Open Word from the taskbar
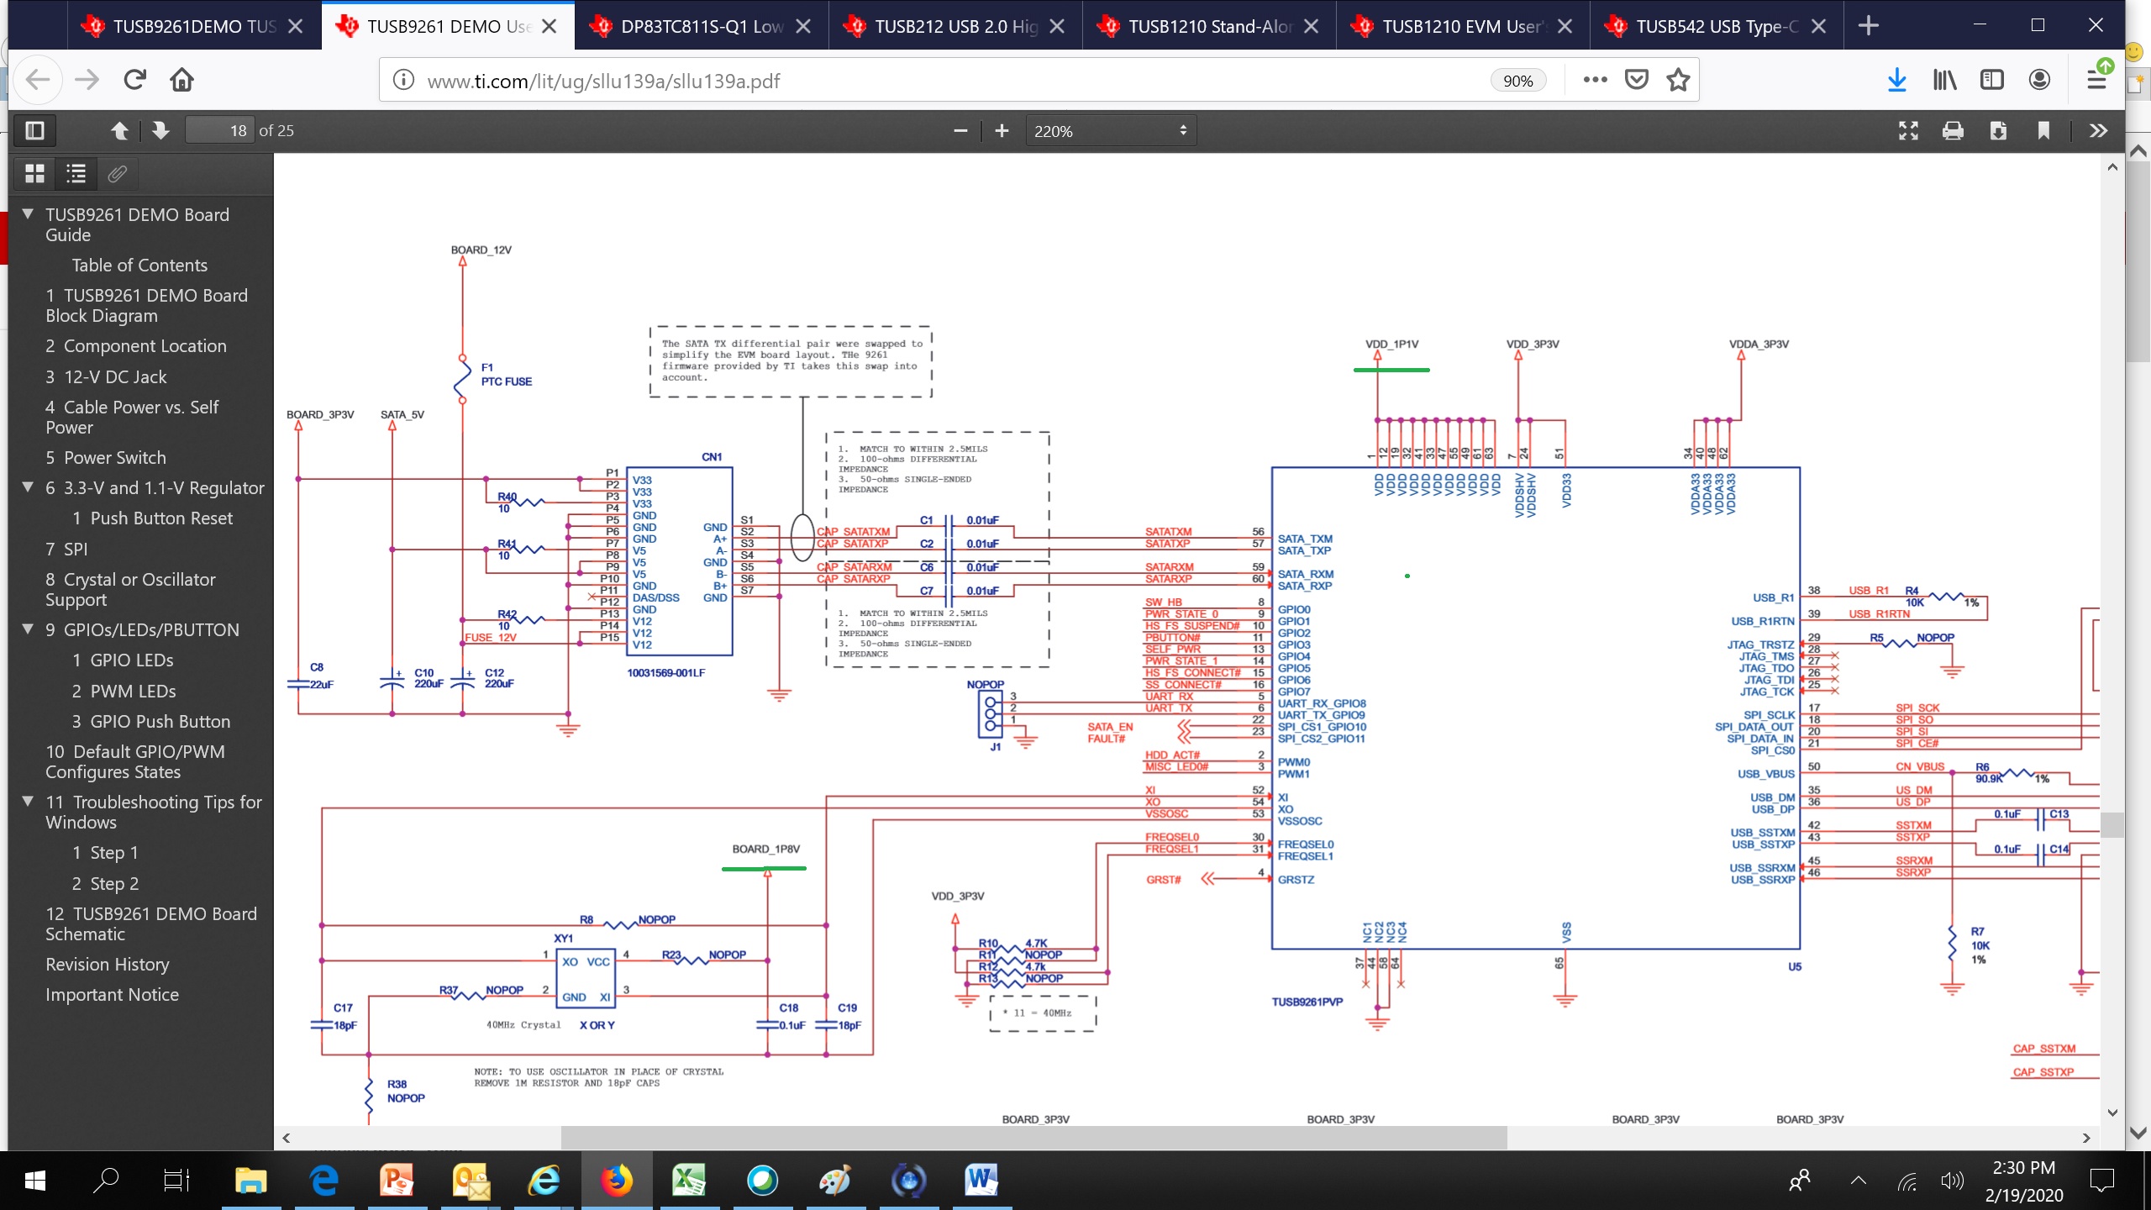 [981, 1181]
